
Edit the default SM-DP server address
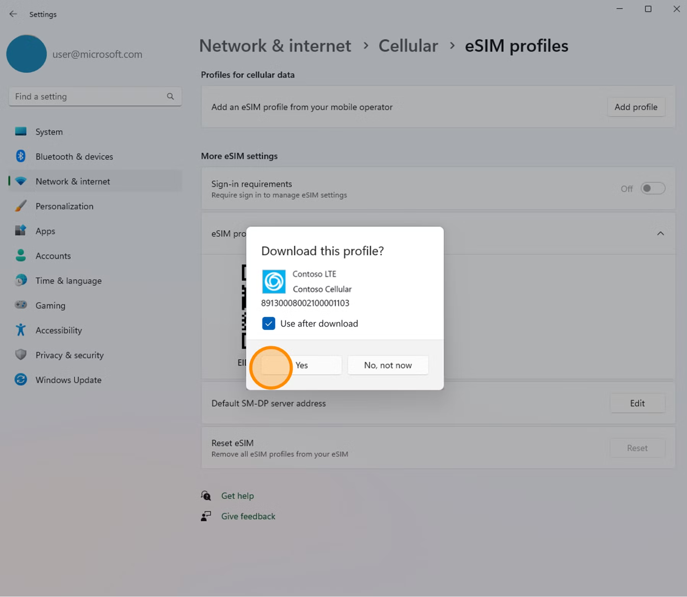[637, 403]
